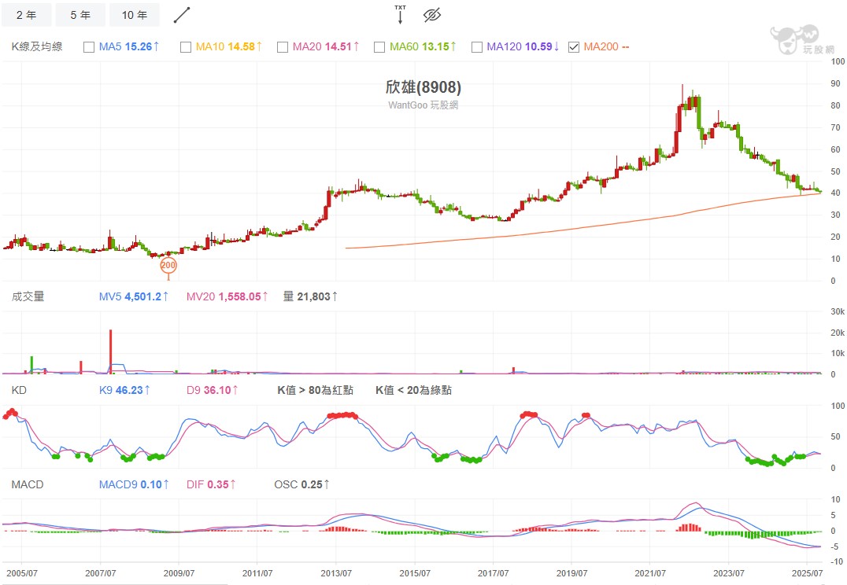Click the 成交量 volume panel label
Image resolution: width=847 pixels, height=585 pixels.
click(28, 296)
